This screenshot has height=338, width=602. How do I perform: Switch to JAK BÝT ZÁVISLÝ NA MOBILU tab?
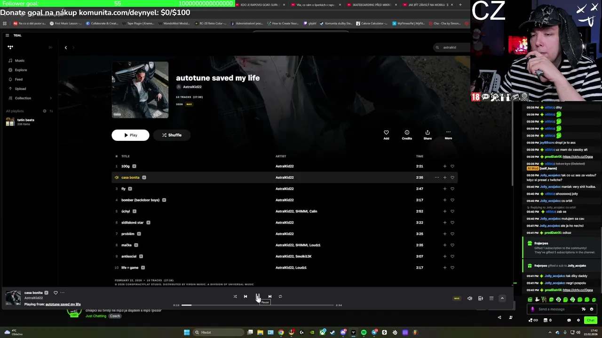428,5
